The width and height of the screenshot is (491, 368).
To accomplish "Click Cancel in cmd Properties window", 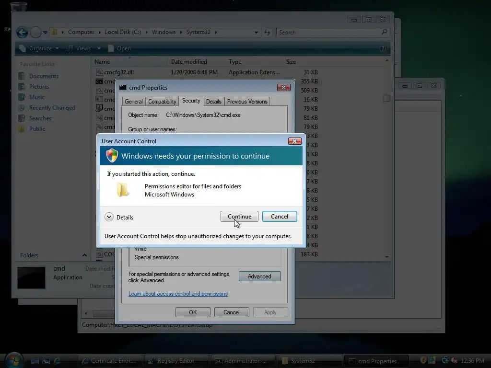I will click(x=232, y=312).
